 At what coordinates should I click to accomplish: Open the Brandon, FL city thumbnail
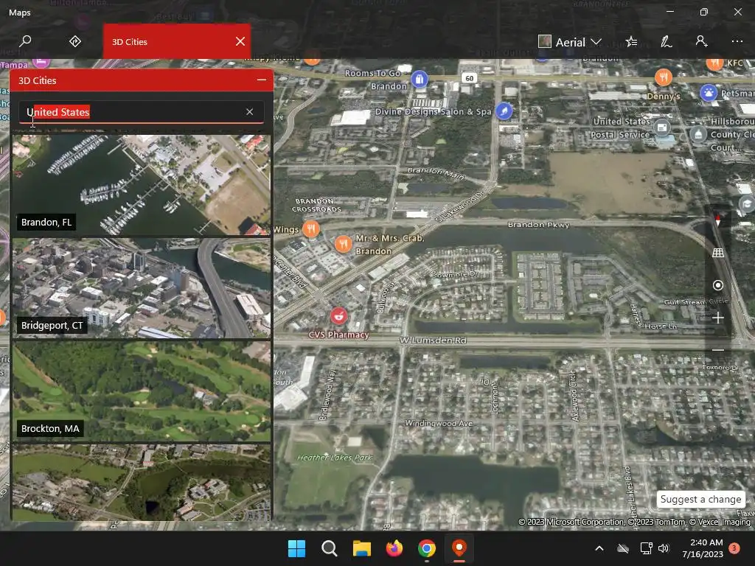[x=141, y=185]
